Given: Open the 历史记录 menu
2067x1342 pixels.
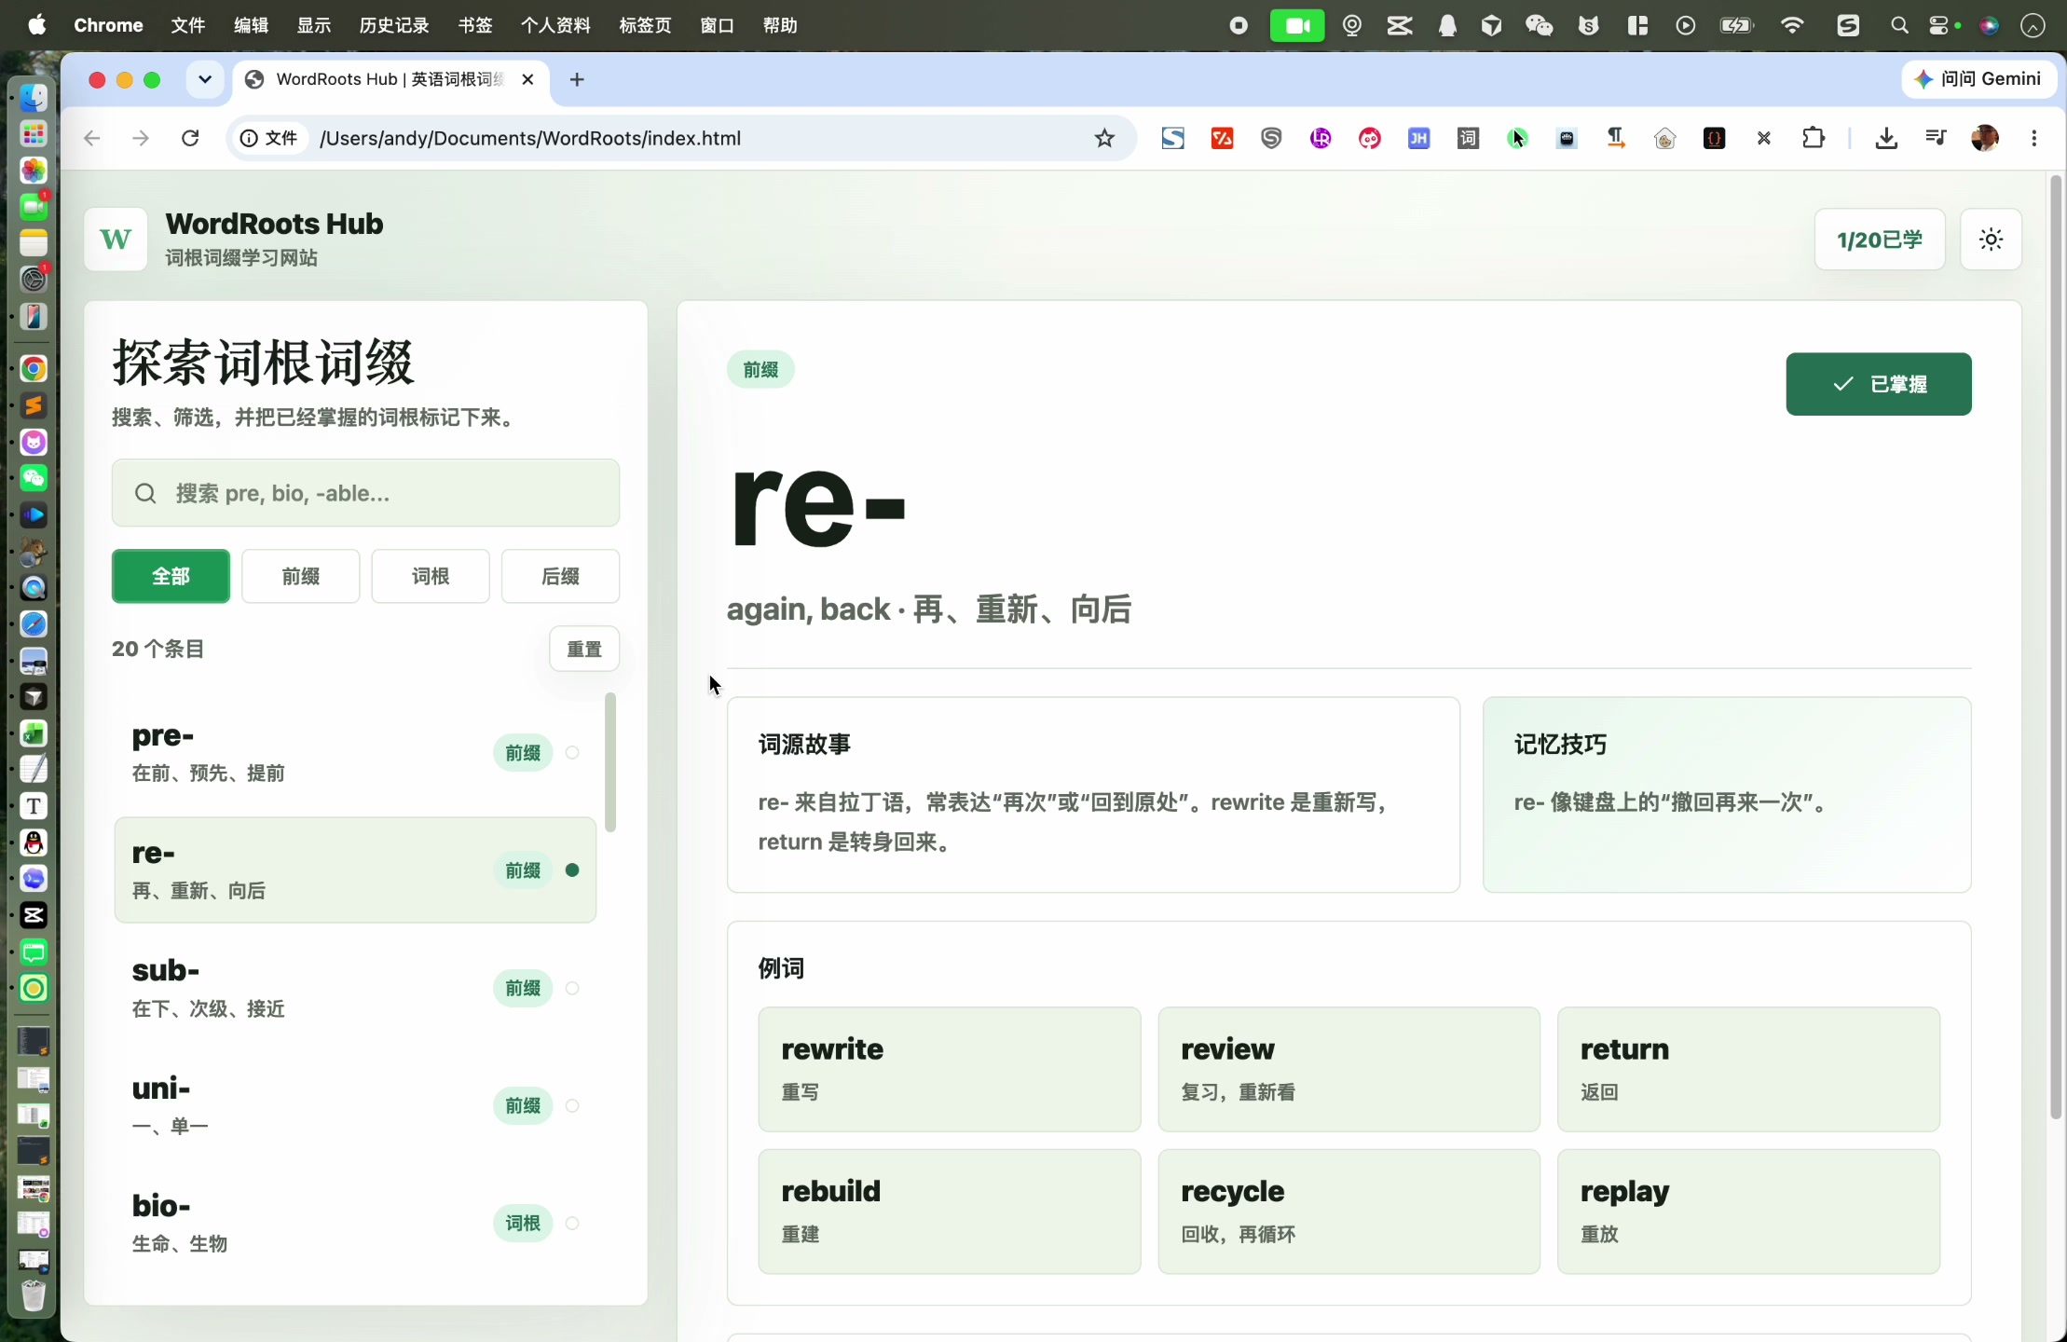Looking at the screenshot, I should (394, 25).
